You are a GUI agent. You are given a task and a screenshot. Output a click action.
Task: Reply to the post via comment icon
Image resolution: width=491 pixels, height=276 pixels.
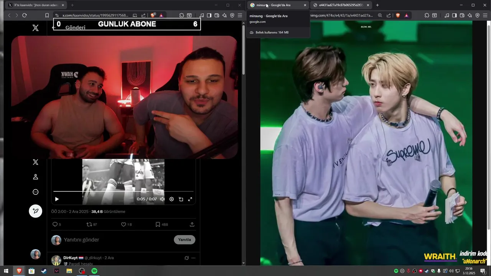pos(55,224)
